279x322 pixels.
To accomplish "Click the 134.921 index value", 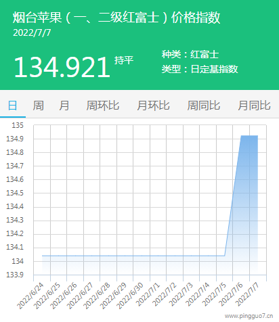I will 62,67.
